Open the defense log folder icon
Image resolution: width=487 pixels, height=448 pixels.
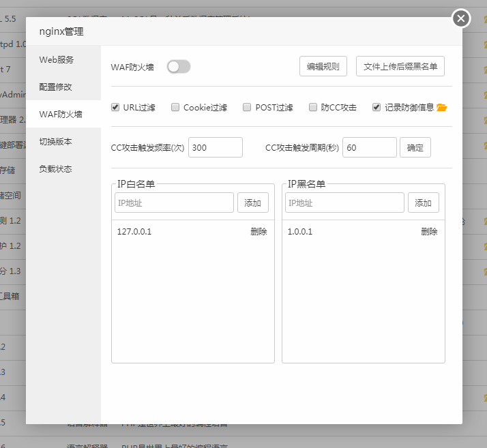click(x=441, y=108)
